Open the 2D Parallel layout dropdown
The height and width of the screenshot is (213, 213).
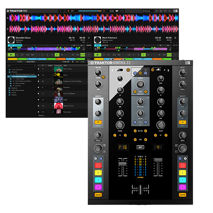[x=148, y=11]
